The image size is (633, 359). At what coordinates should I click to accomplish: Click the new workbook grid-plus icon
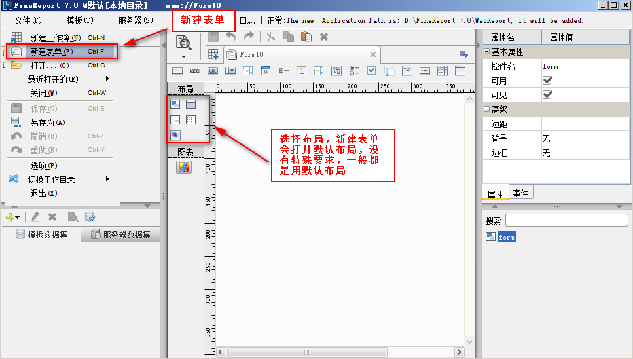point(213,54)
